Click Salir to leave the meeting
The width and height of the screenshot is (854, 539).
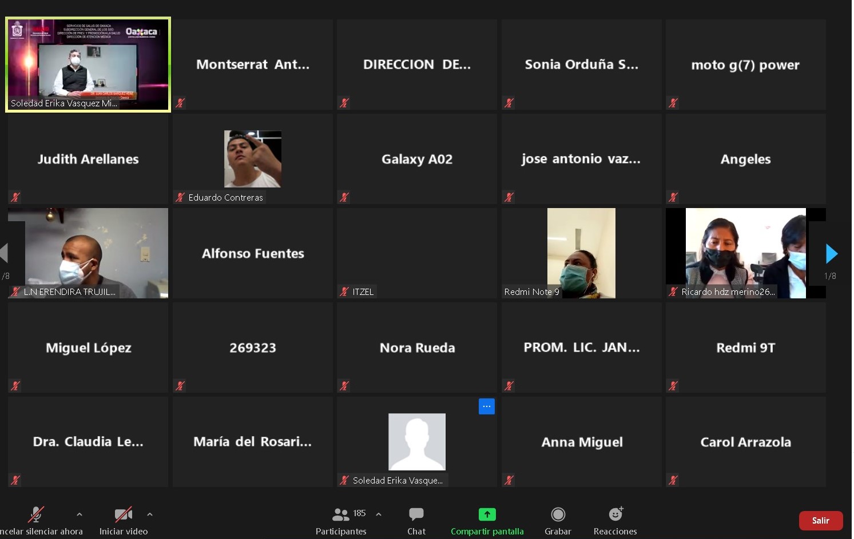pyautogui.click(x=820, y=521)
